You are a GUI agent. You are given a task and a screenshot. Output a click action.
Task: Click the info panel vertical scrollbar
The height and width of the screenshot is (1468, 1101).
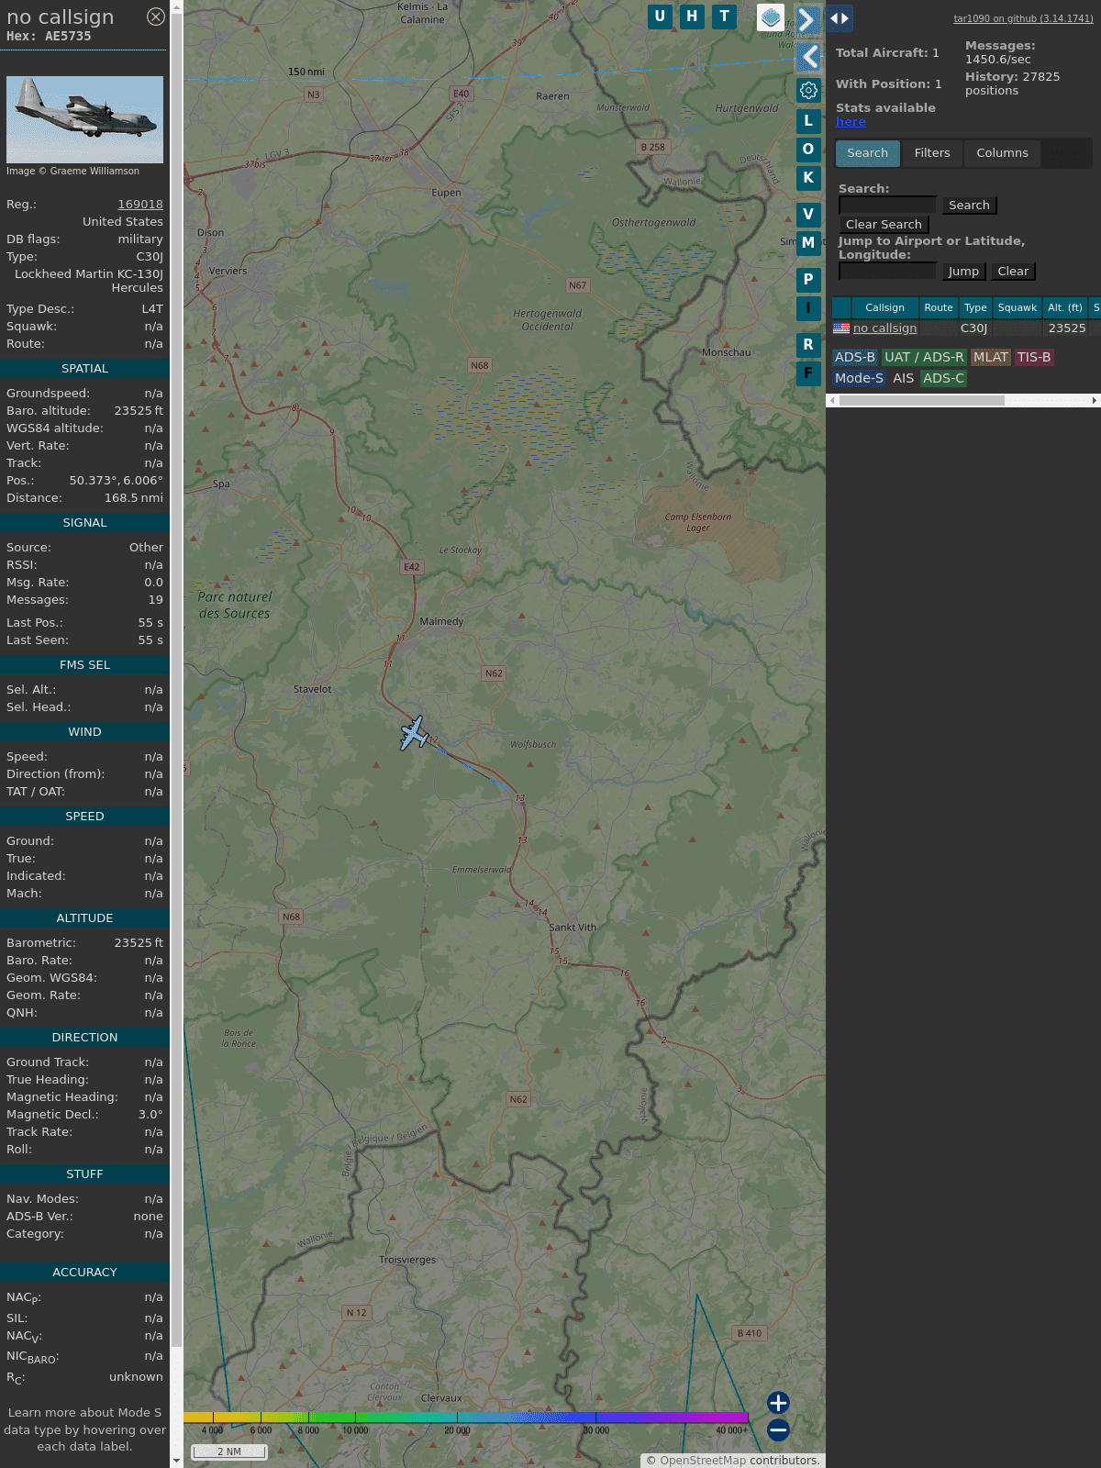tap(176, 679)
